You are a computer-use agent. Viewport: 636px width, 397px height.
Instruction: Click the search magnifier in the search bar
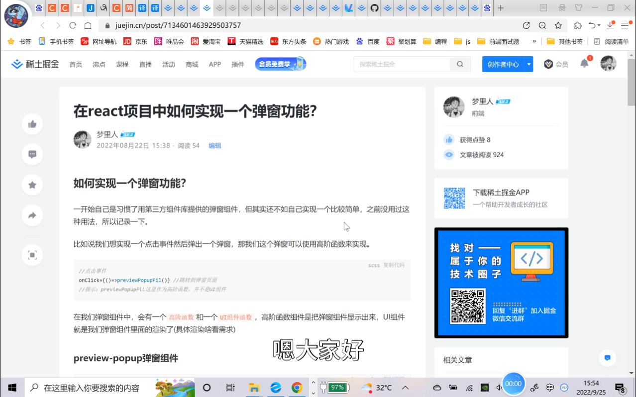click(x=459, y=64)
